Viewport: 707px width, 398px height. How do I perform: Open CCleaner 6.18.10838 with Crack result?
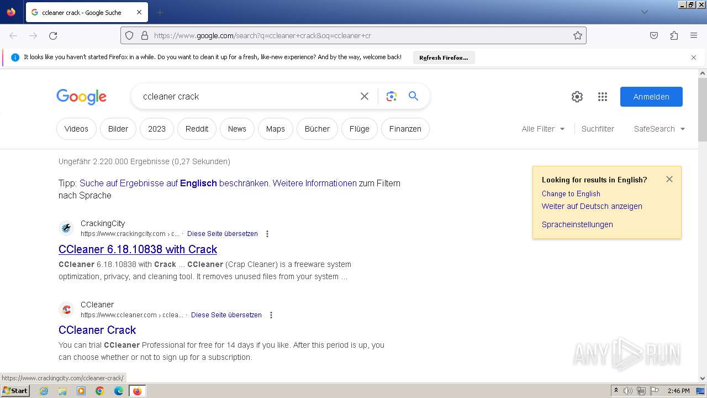coord(138,249)
